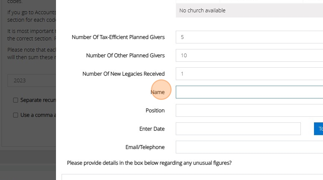Viewport: 323px width, 180px height.
Task: Open the 2023 year dropdown
Action: click(32, 80)
